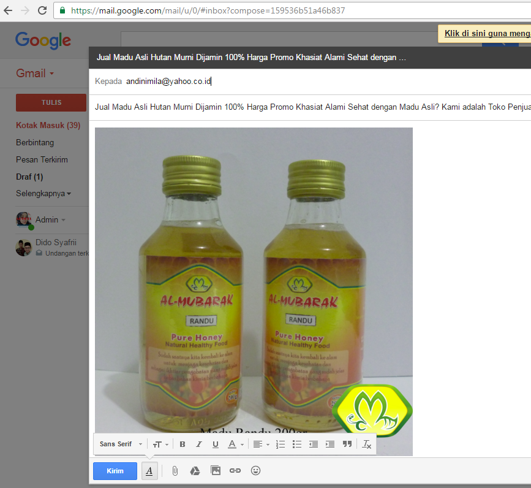This screenshot has height=488, width=531.
Task: Click the browser back arrow
Action: tap(8, 10)
